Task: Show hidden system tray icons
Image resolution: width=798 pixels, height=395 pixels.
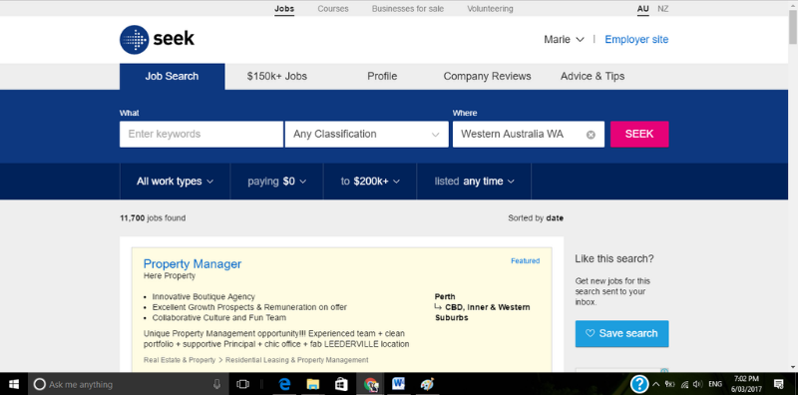Action: pyautogui.click(x=655, y=384)
